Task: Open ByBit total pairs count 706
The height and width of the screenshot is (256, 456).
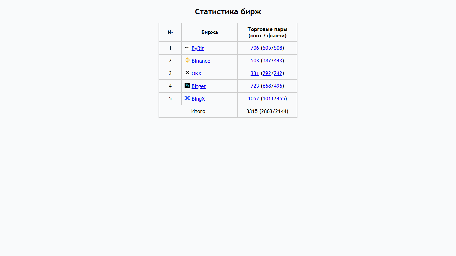Action: (255, 48)
